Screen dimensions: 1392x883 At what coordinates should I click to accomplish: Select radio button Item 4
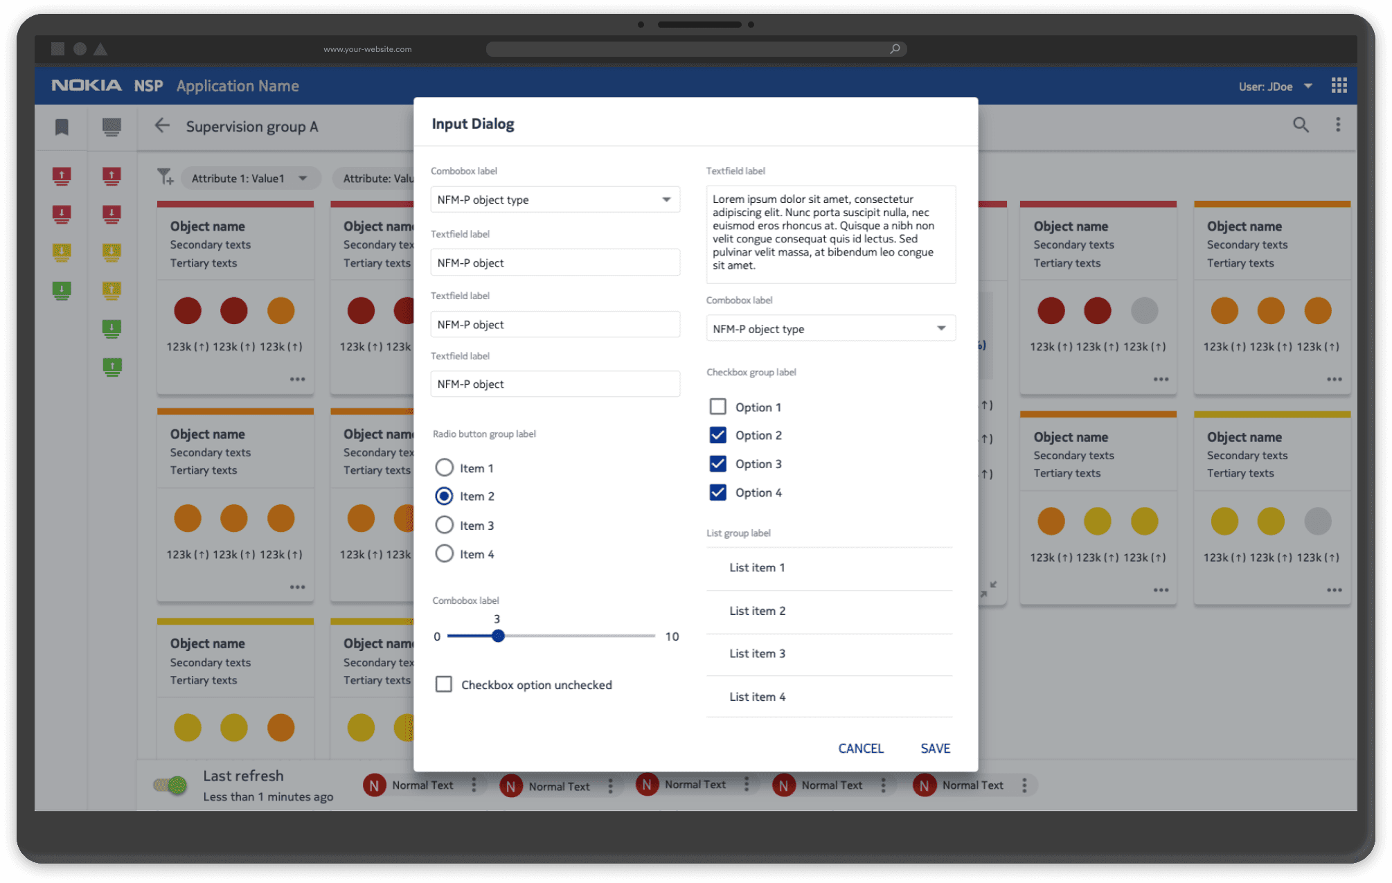445,553
